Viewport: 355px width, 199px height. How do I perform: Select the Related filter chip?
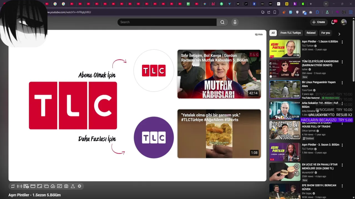coord(311,33)
